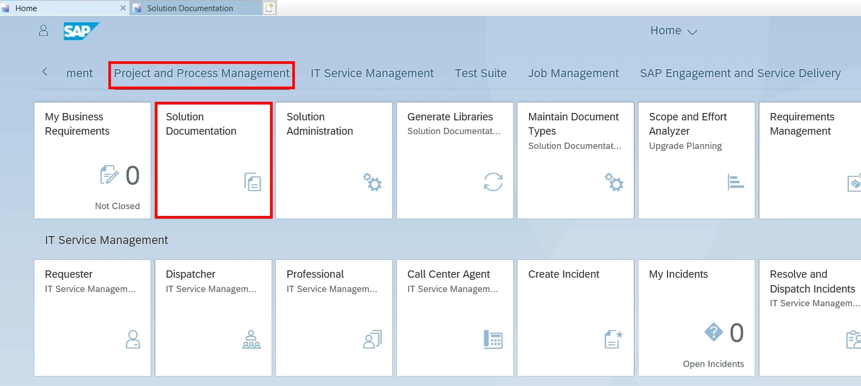This screenshot has width=861, height=386.
Task: Open the Solution Administration tile
Action: click(334, 161)
